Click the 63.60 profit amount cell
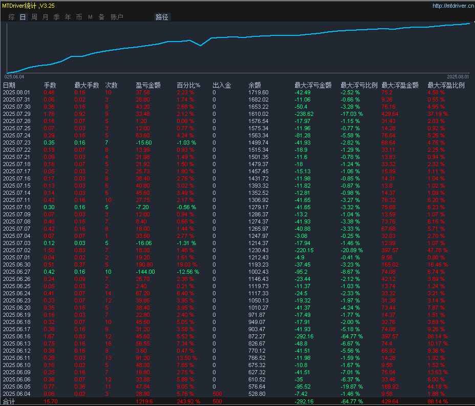475x406 pixels. (x=143, y=136)
